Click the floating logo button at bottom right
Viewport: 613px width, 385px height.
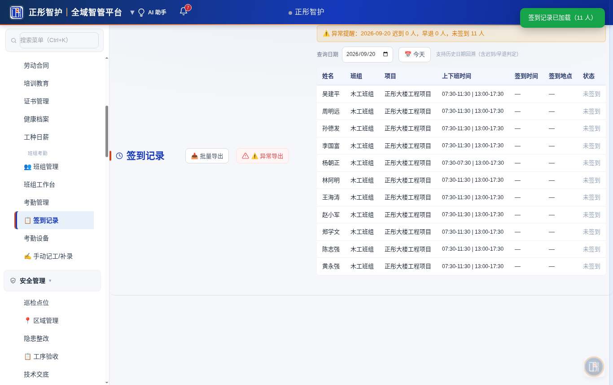[594, 367]
